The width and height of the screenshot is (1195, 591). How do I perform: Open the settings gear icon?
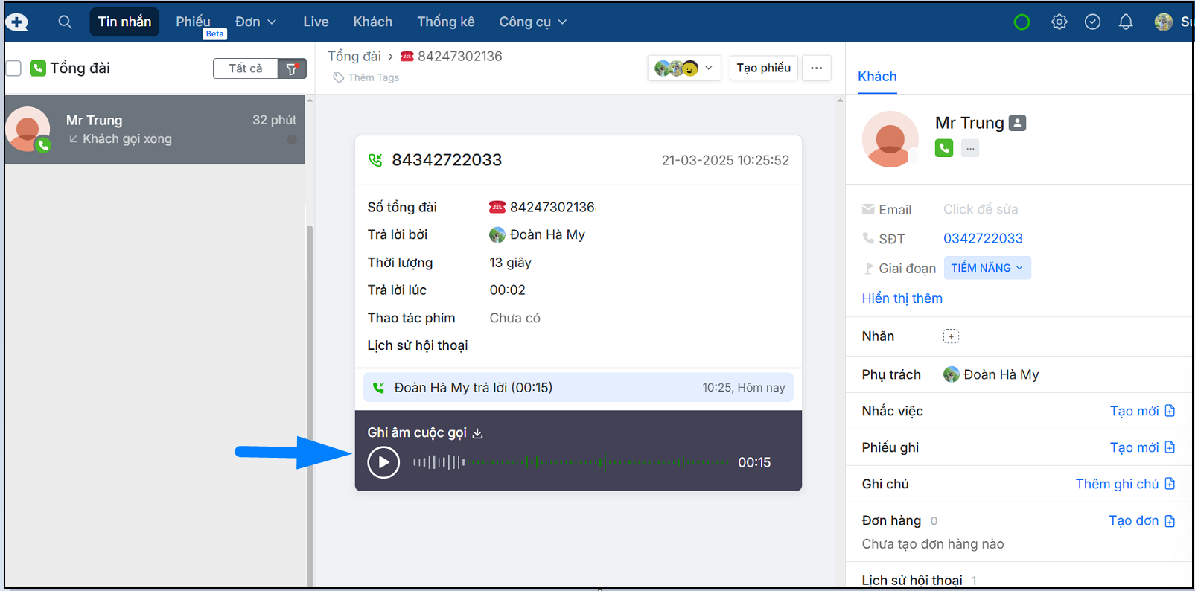pos(1059,22)
